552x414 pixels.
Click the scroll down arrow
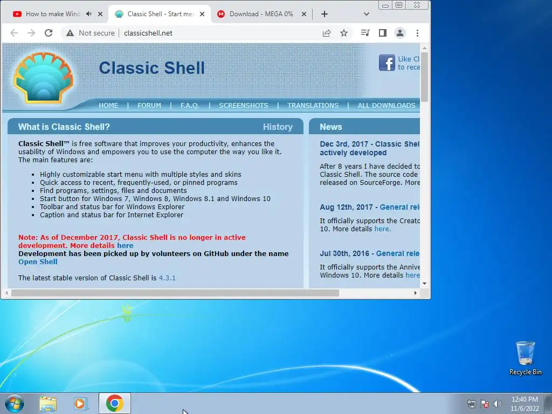pyautogui.click(x=425, y=284)
